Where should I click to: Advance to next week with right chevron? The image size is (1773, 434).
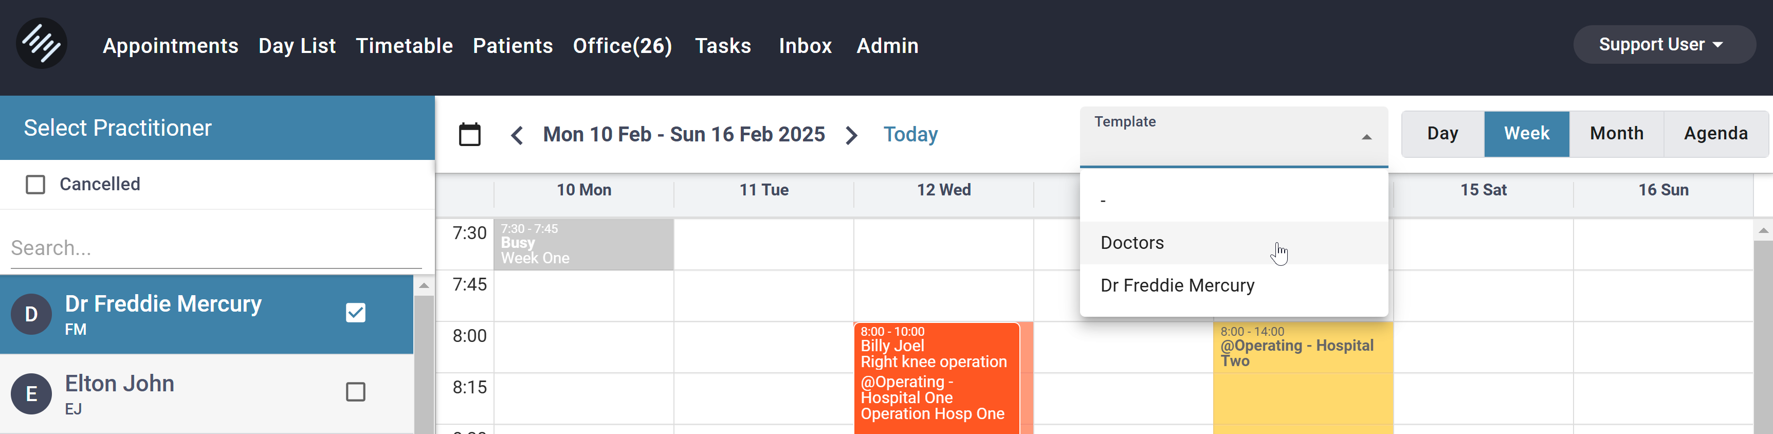click(x=852, y=135)
